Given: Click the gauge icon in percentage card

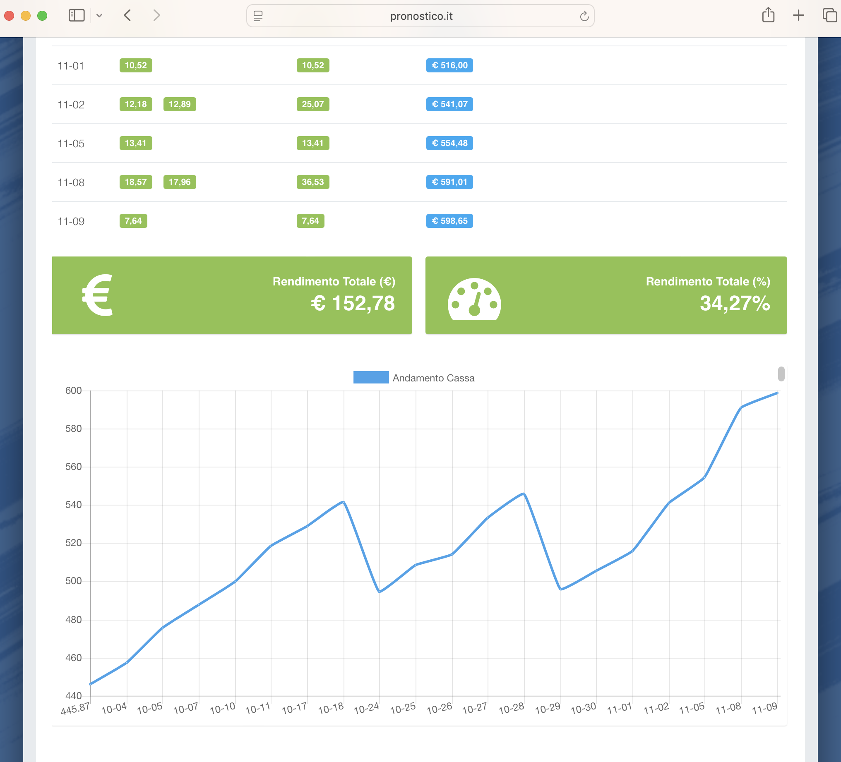Looking at the screenshot, I should [x=474, y=299].
